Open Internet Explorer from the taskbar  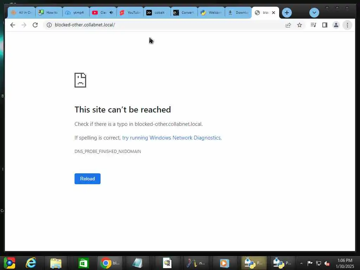coord(31,263)
